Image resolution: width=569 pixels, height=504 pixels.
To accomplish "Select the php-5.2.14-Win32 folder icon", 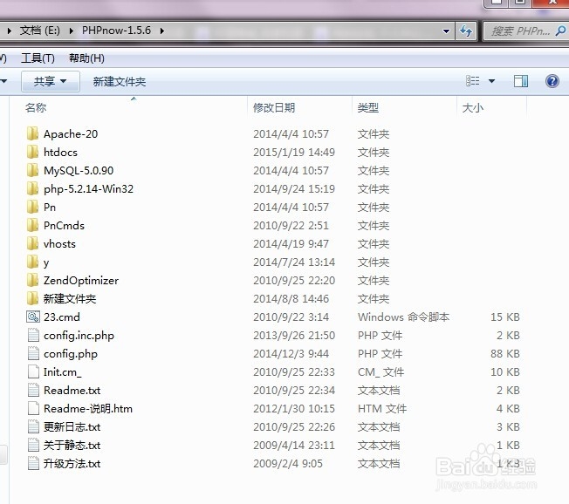I will coord(32,189).
